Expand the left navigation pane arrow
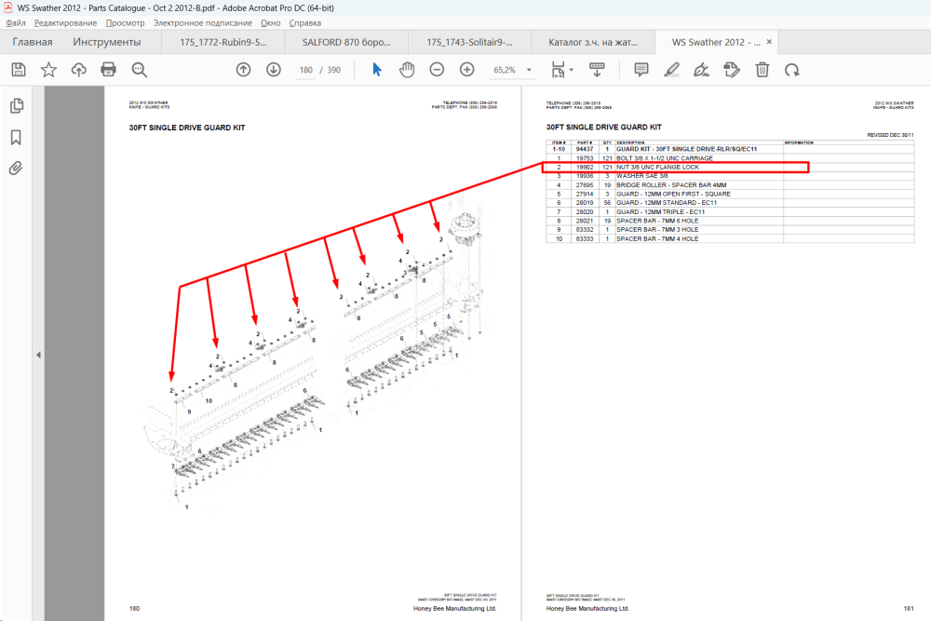This screenshot has height=621, width=931. (38, 355)
